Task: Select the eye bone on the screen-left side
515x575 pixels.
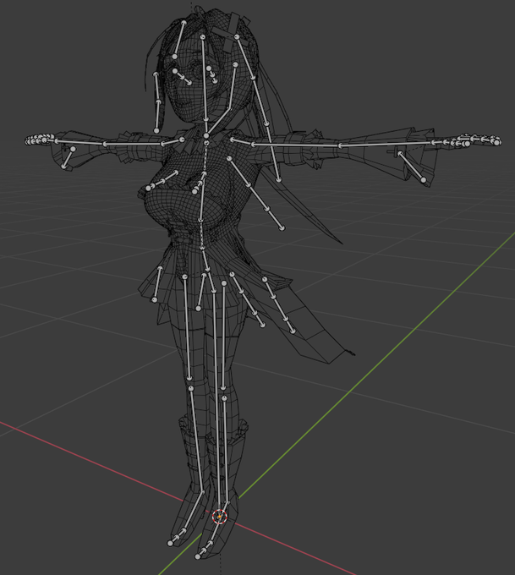Action: click(182, 77)
